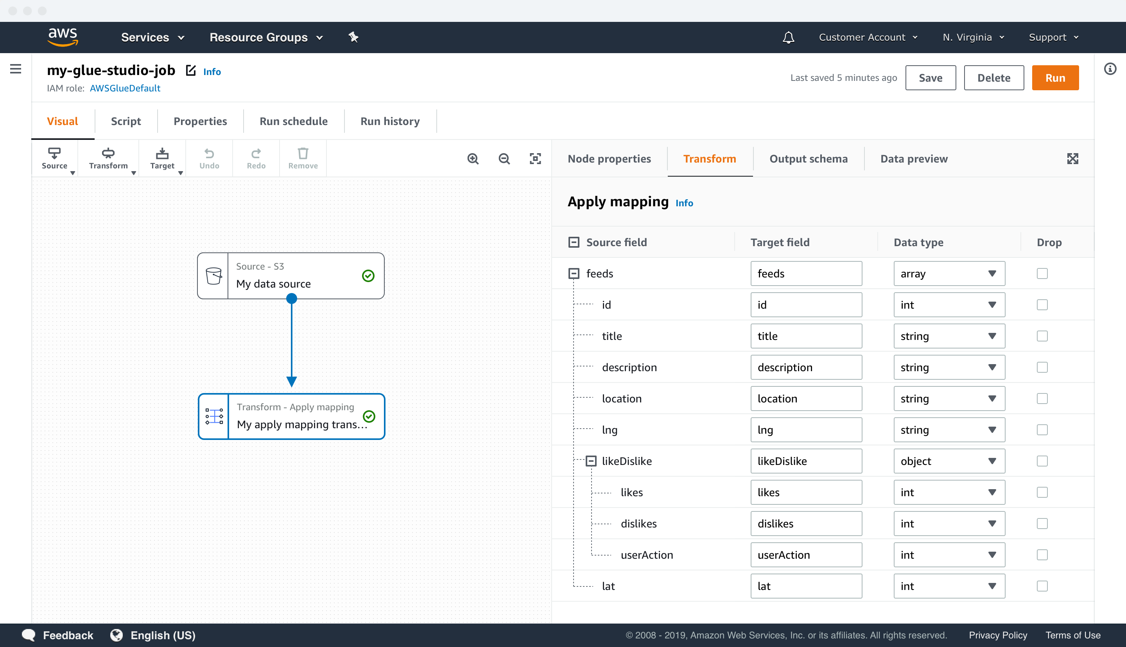Zoom in on the canvas
The image size is (1126, 647).
click(x=473, y=159)
